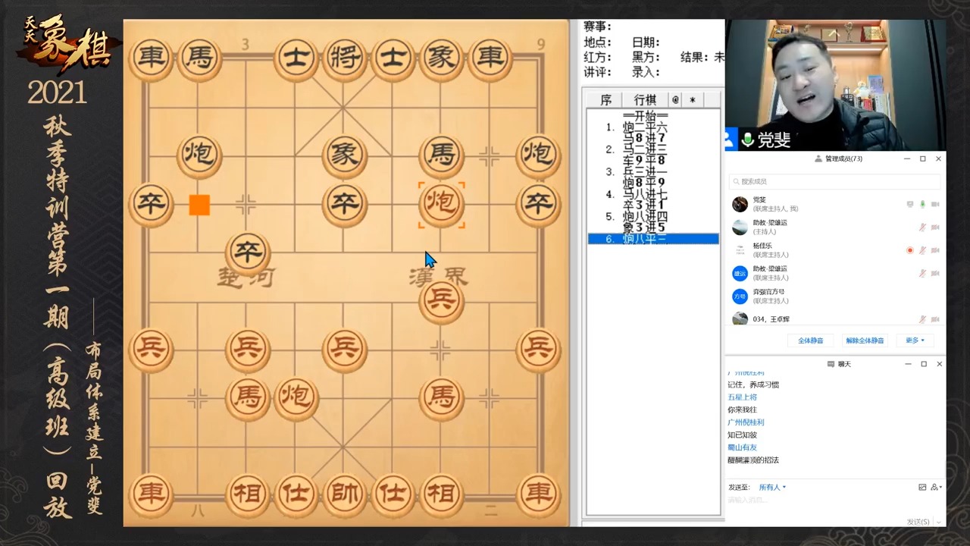Toggle 杨佳乐's camera icon
Image resolution: width=970 pixels, height=546 pixels.
pos(935,249)
